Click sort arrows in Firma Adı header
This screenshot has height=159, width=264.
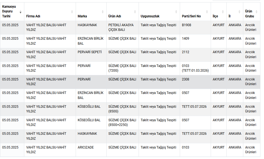click(72, 12)
